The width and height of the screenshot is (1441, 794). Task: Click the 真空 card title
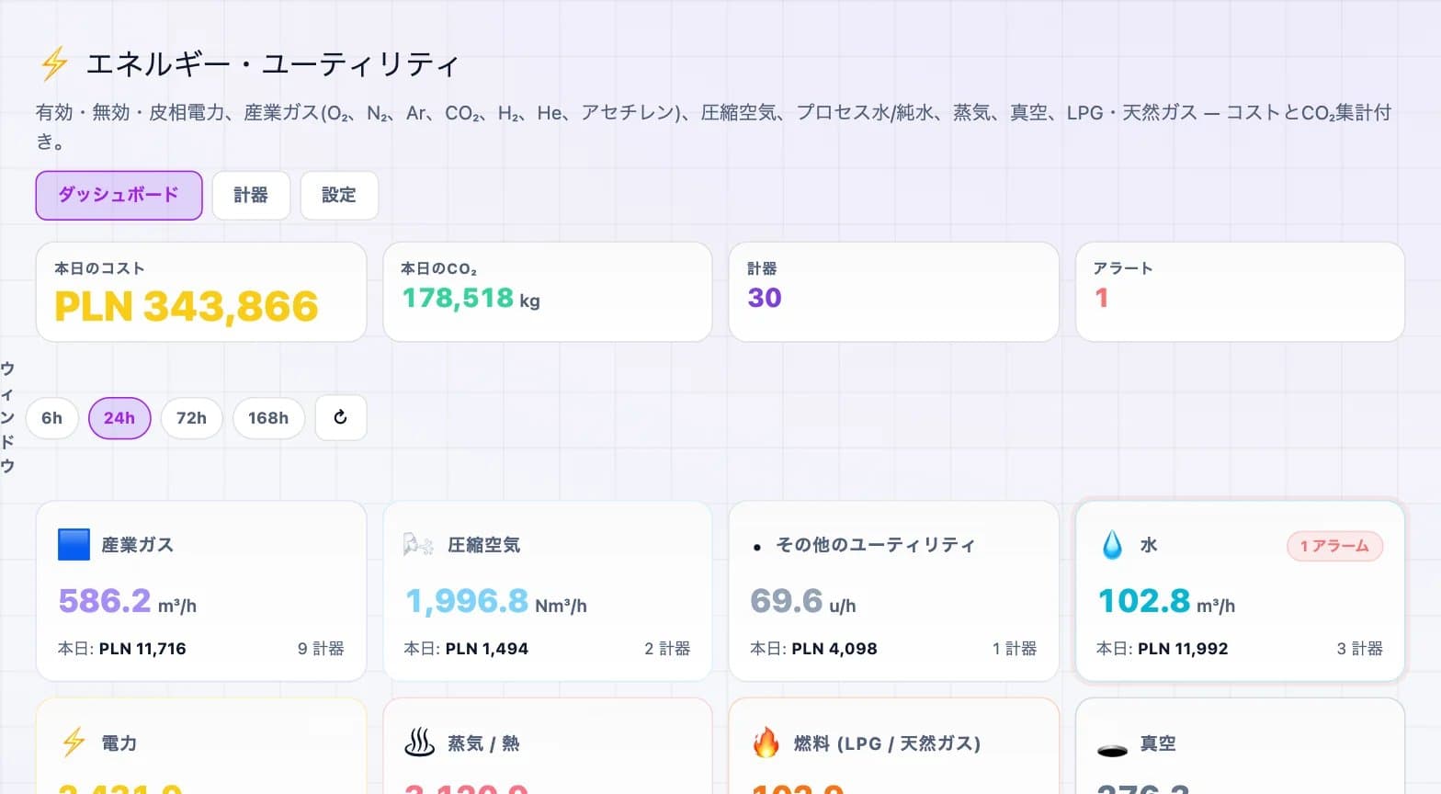coord(1158,743)
